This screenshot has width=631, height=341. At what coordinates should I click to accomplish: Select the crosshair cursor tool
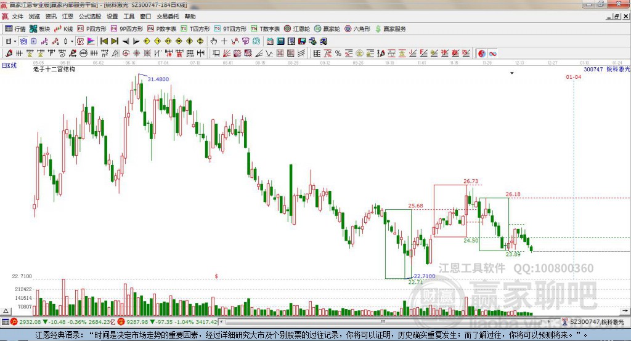pyautogui.click(x=224, y=41)
